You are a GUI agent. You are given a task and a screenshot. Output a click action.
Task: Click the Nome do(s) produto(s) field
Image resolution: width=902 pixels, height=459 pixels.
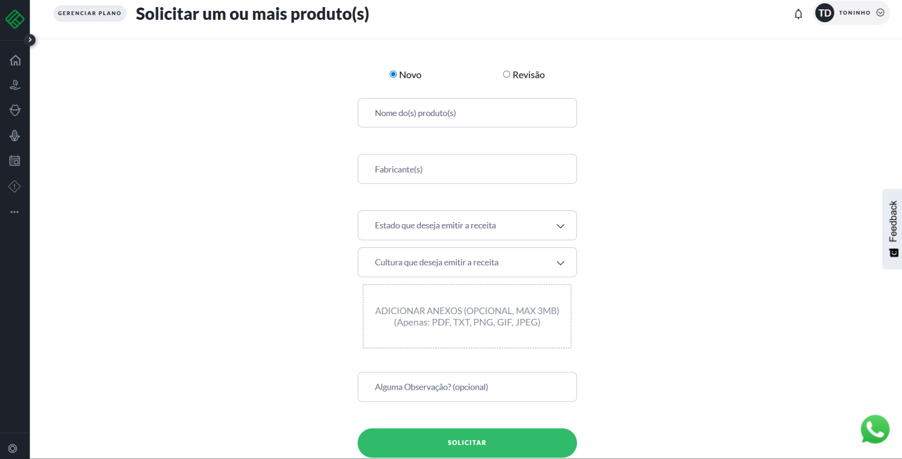click(x=467, y=113)
